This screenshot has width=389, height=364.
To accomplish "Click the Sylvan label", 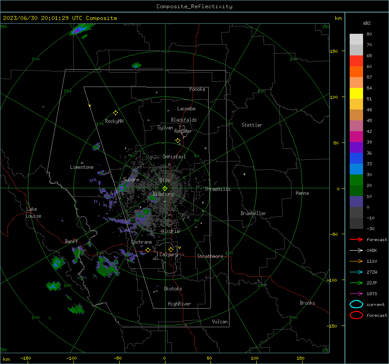I will (165, 128).
